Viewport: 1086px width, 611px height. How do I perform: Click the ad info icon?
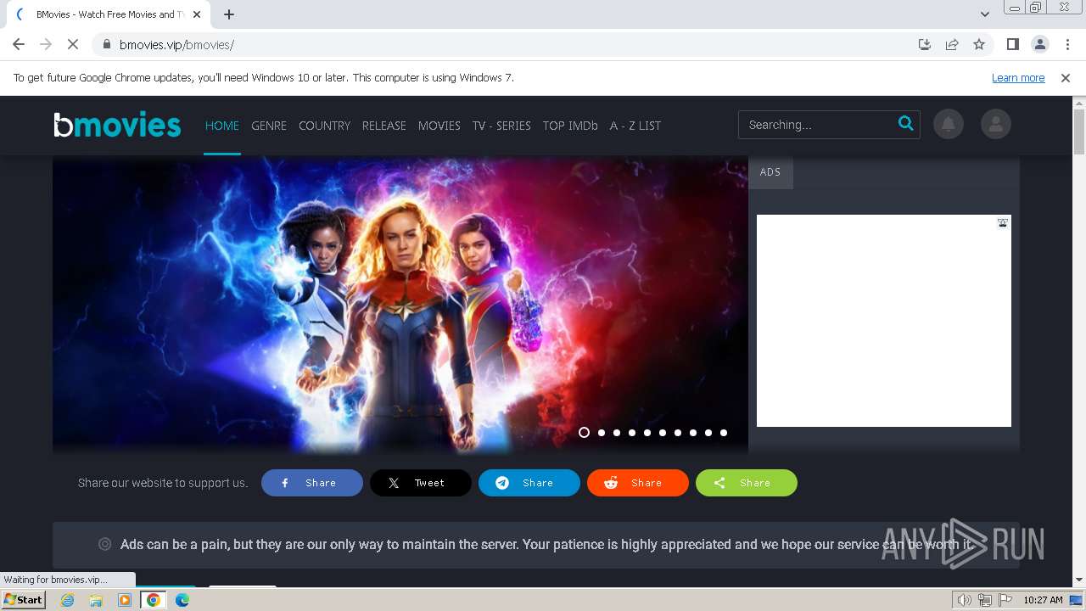[1003, 223]
